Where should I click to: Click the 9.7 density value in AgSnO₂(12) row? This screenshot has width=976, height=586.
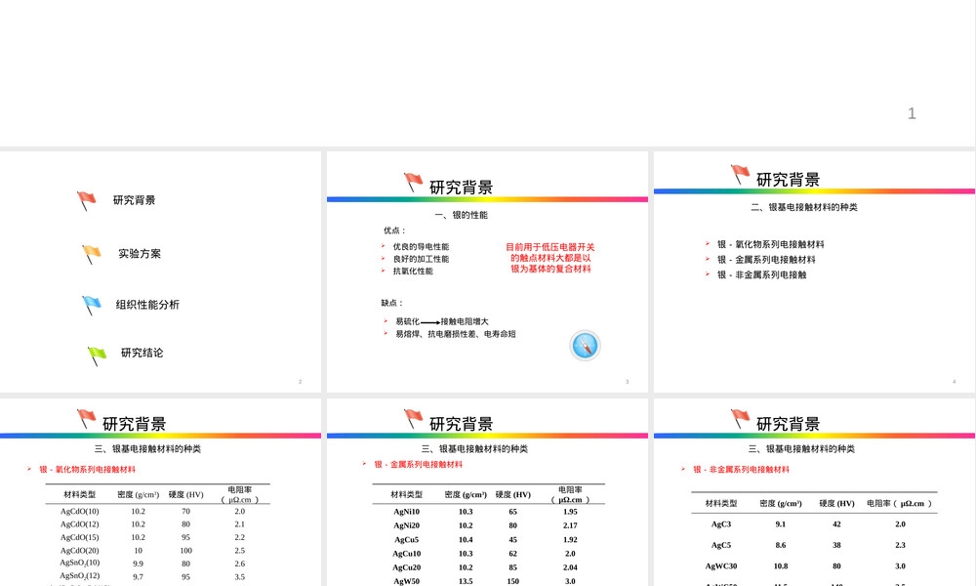tap(139, 577)
